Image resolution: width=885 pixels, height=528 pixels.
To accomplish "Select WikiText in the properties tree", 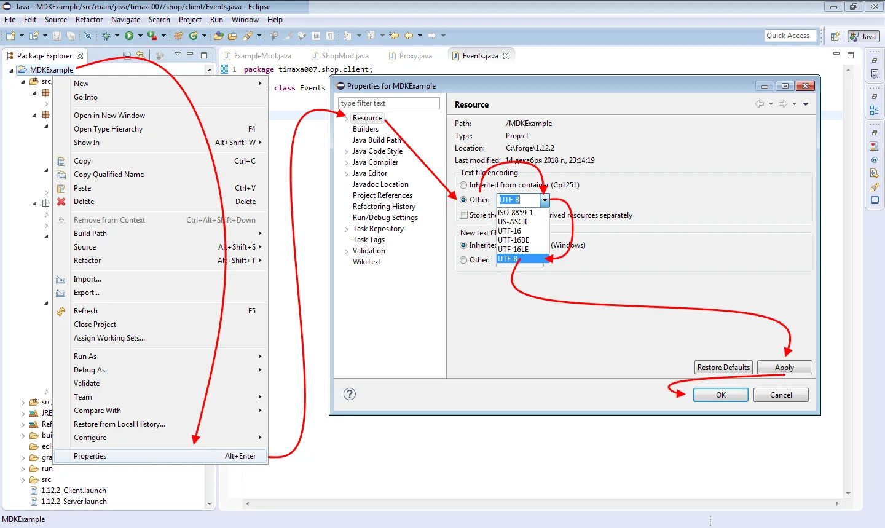I will 366,262.
